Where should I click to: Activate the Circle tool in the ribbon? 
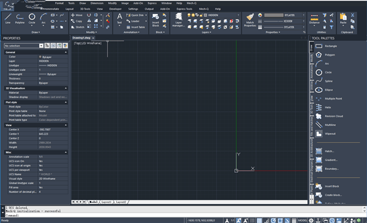click(32, 19)
